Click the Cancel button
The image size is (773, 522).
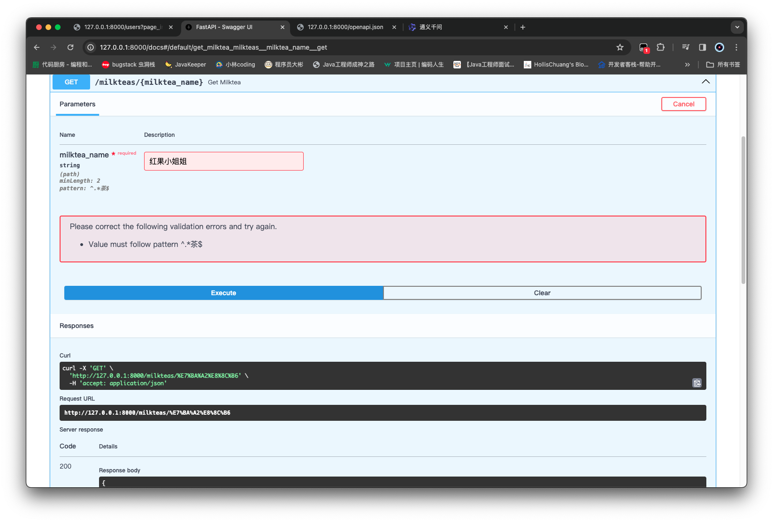683,104
